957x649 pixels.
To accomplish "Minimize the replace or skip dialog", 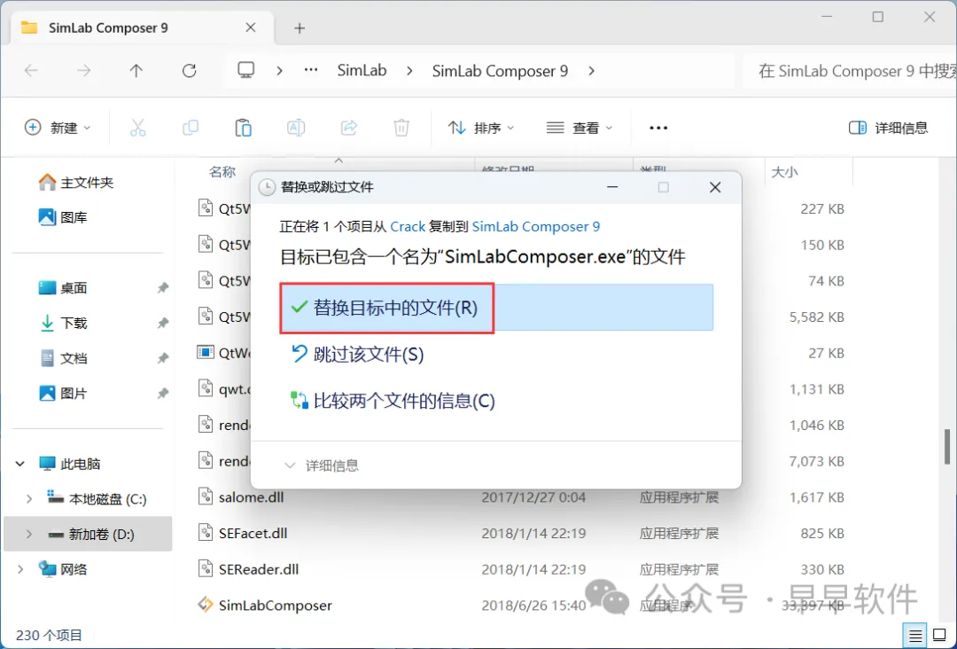I will 612,187.
